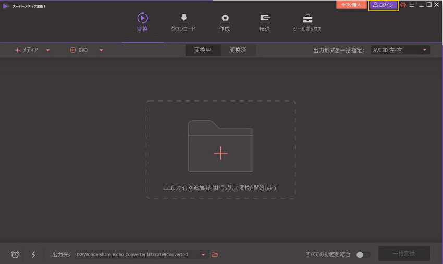Open the scheduler alarm clock icon
443x264 pixels.
coord(15,255)
